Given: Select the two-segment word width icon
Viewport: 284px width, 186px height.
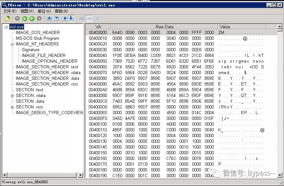Looking at the screenshot, I should coord(89,18).
